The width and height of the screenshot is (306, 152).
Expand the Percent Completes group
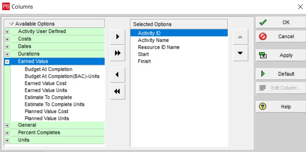tap(7, 133)
